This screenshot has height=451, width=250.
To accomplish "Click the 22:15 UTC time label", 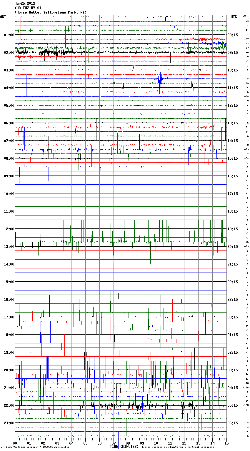I will [233, 282].
